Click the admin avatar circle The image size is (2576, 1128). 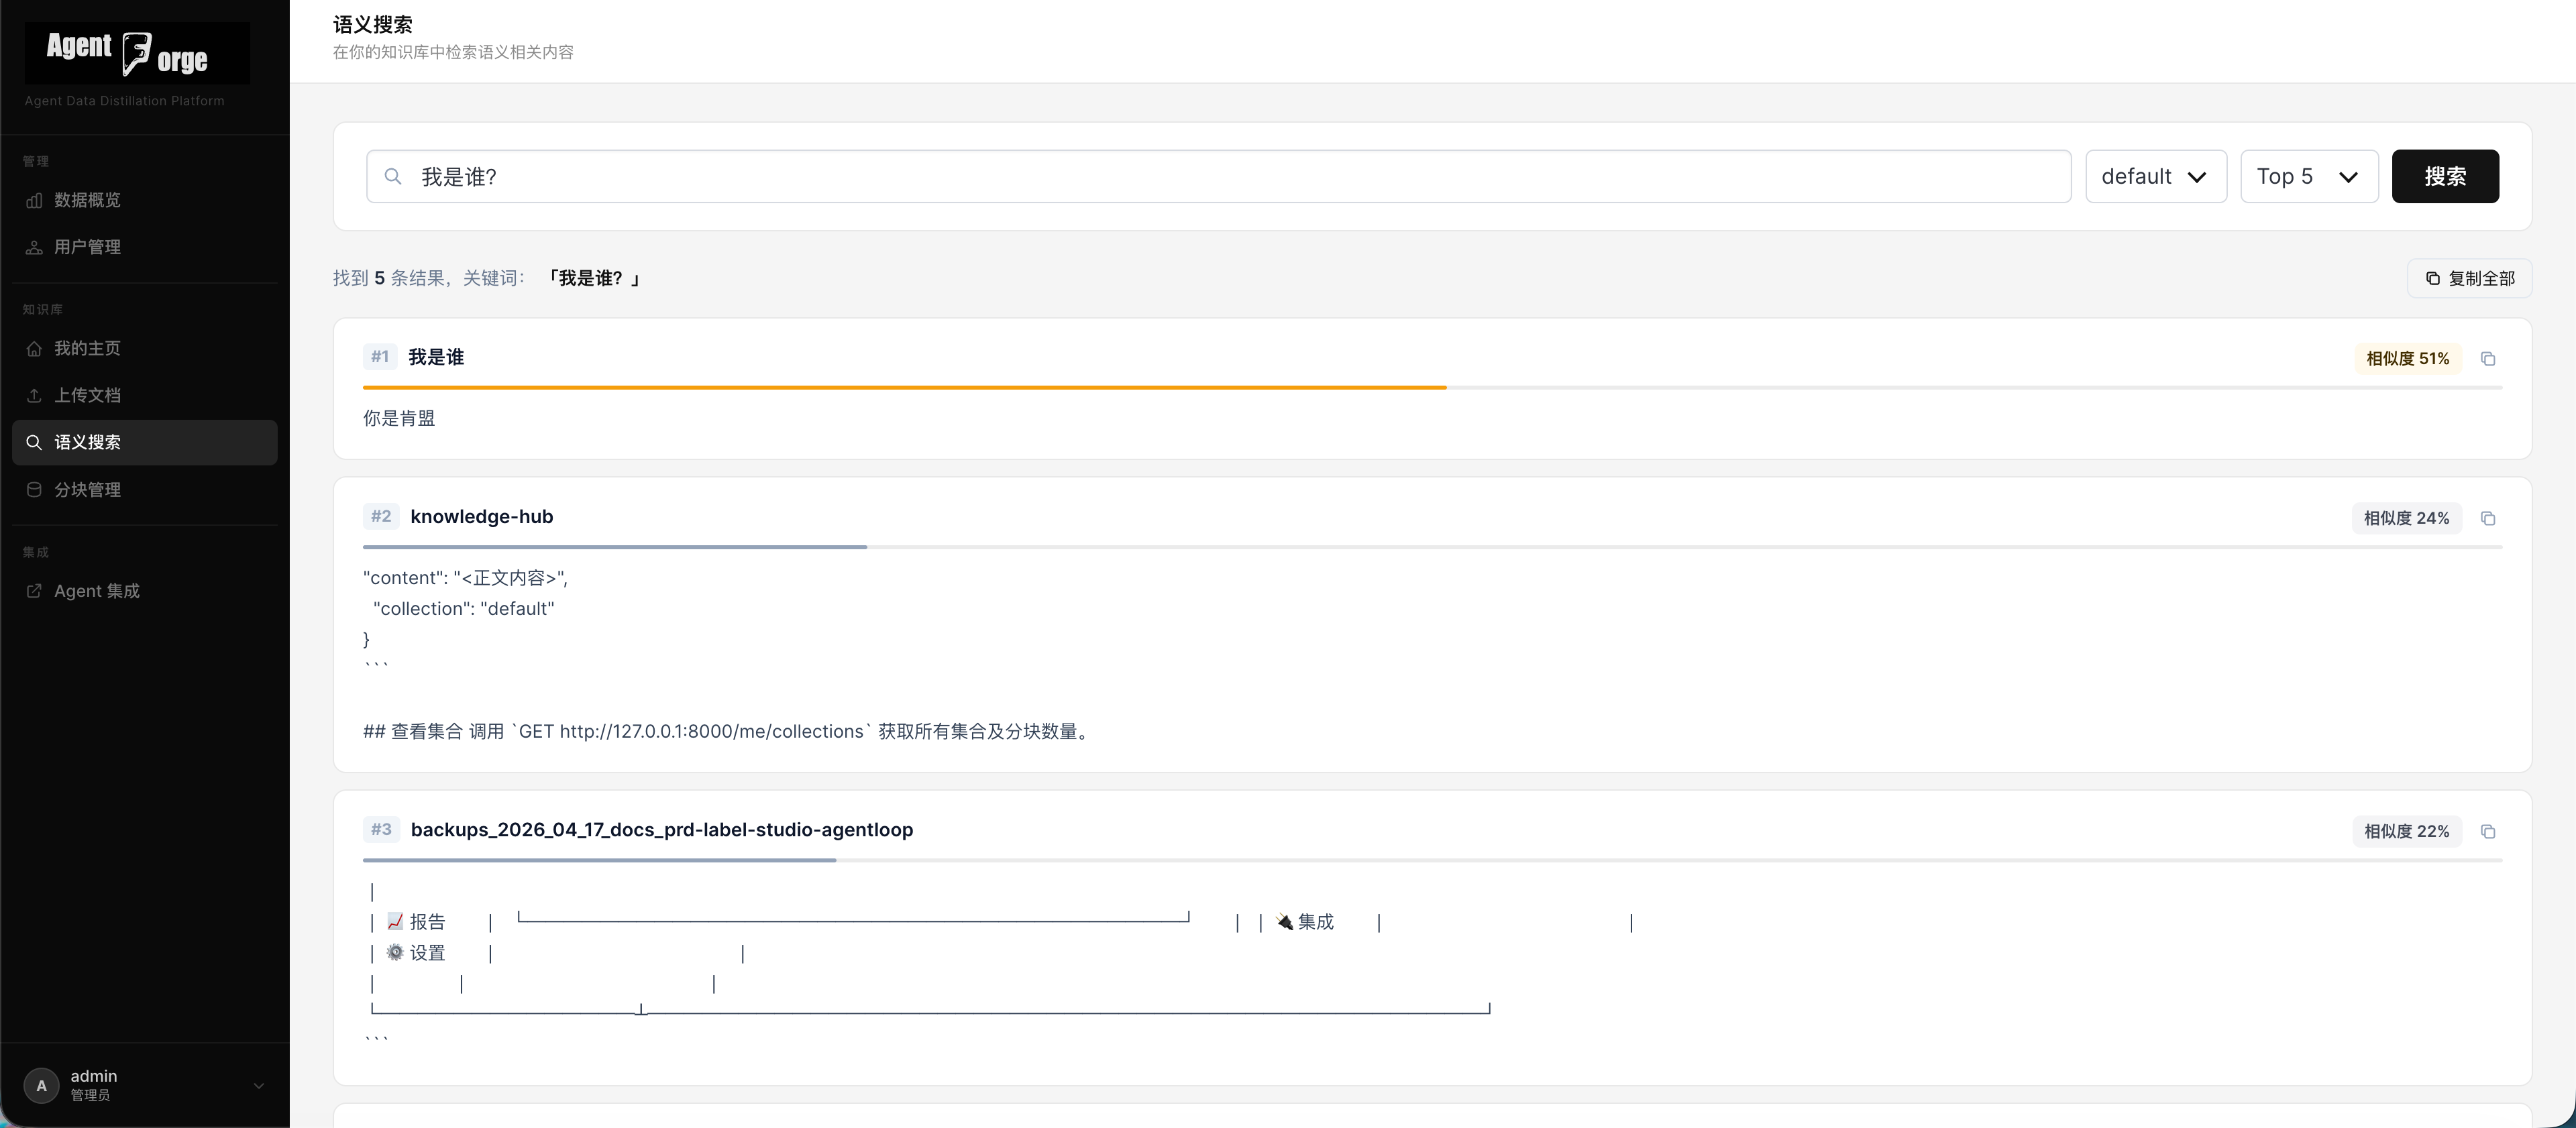(41, 1085)
